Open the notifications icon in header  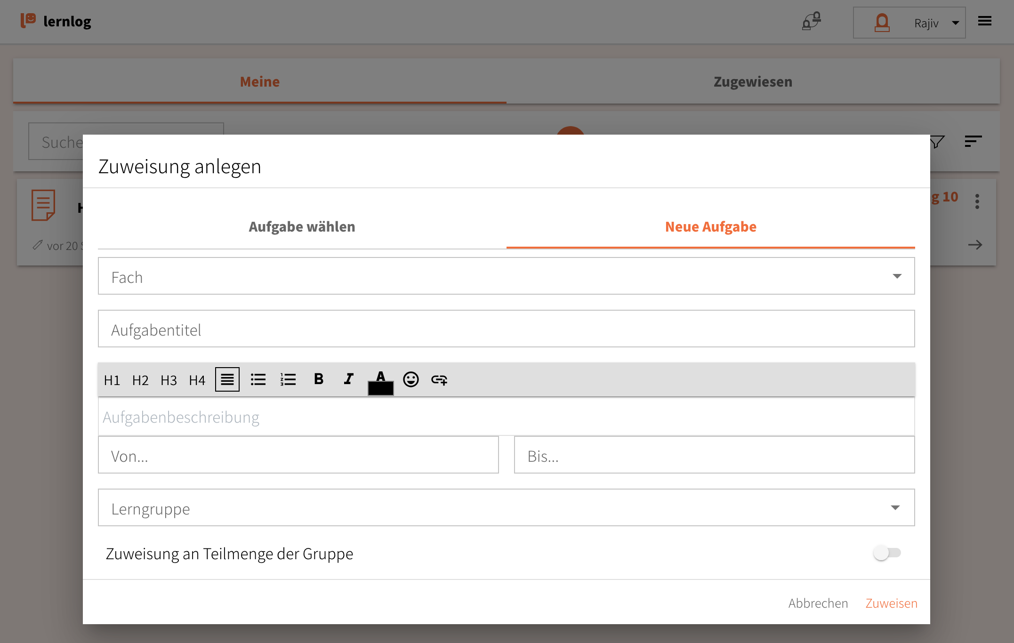(811, 22)
